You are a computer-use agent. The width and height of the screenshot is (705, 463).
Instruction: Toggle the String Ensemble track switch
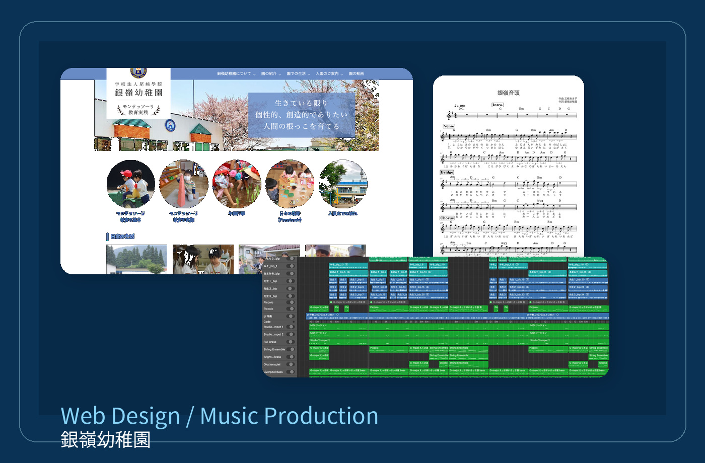point(291,349)
